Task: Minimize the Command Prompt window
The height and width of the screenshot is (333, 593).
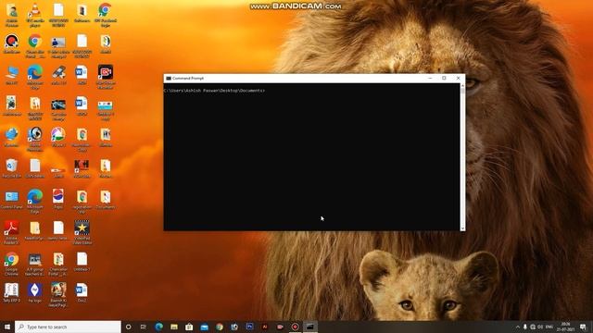Action: coord(430,78)
